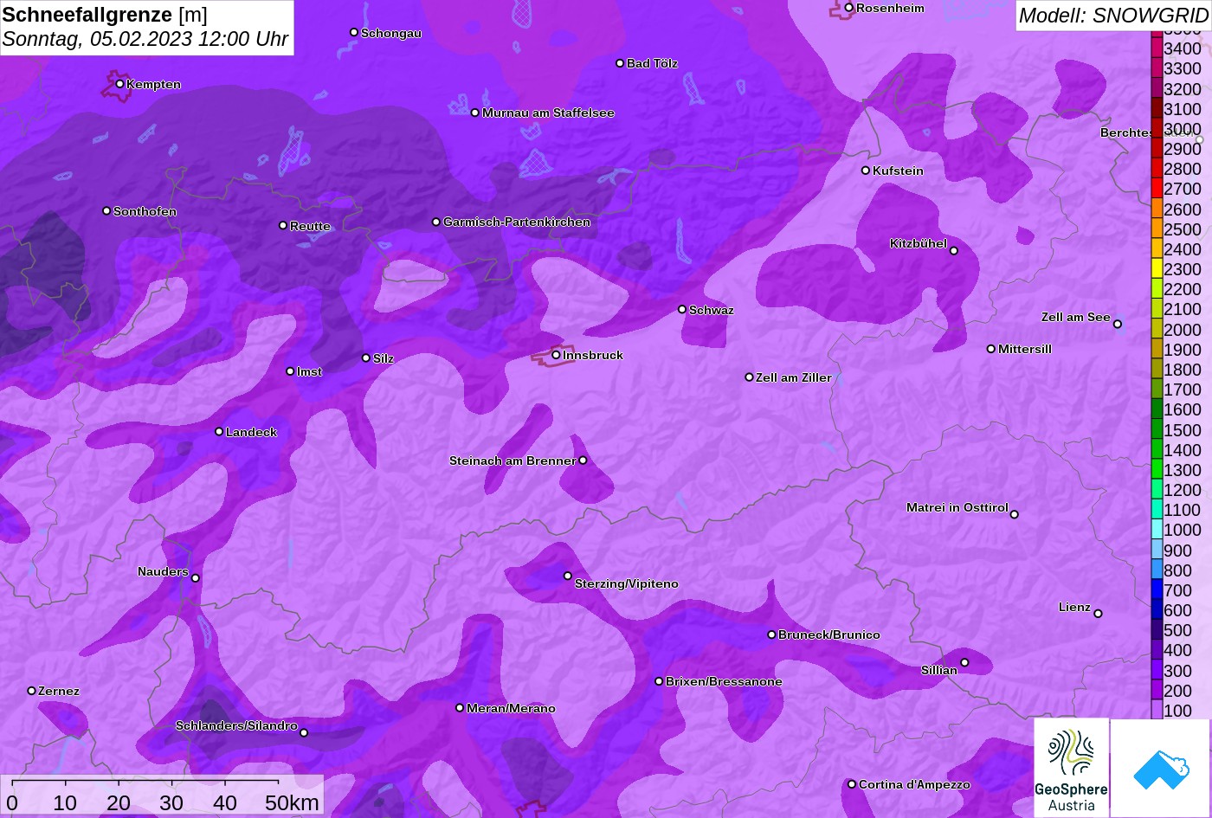1212x818 pixels.
Task: Click the 3300 legend value
Action: 1183,69
